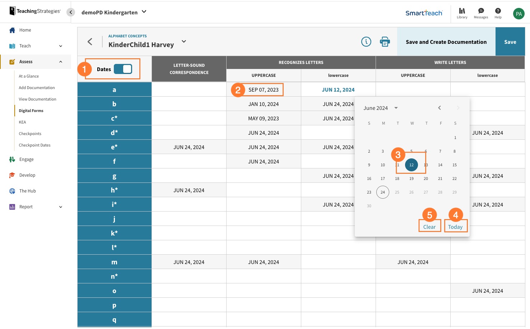Click Clear in the date picker
530x329 pixels.
[x=429, y=227]
